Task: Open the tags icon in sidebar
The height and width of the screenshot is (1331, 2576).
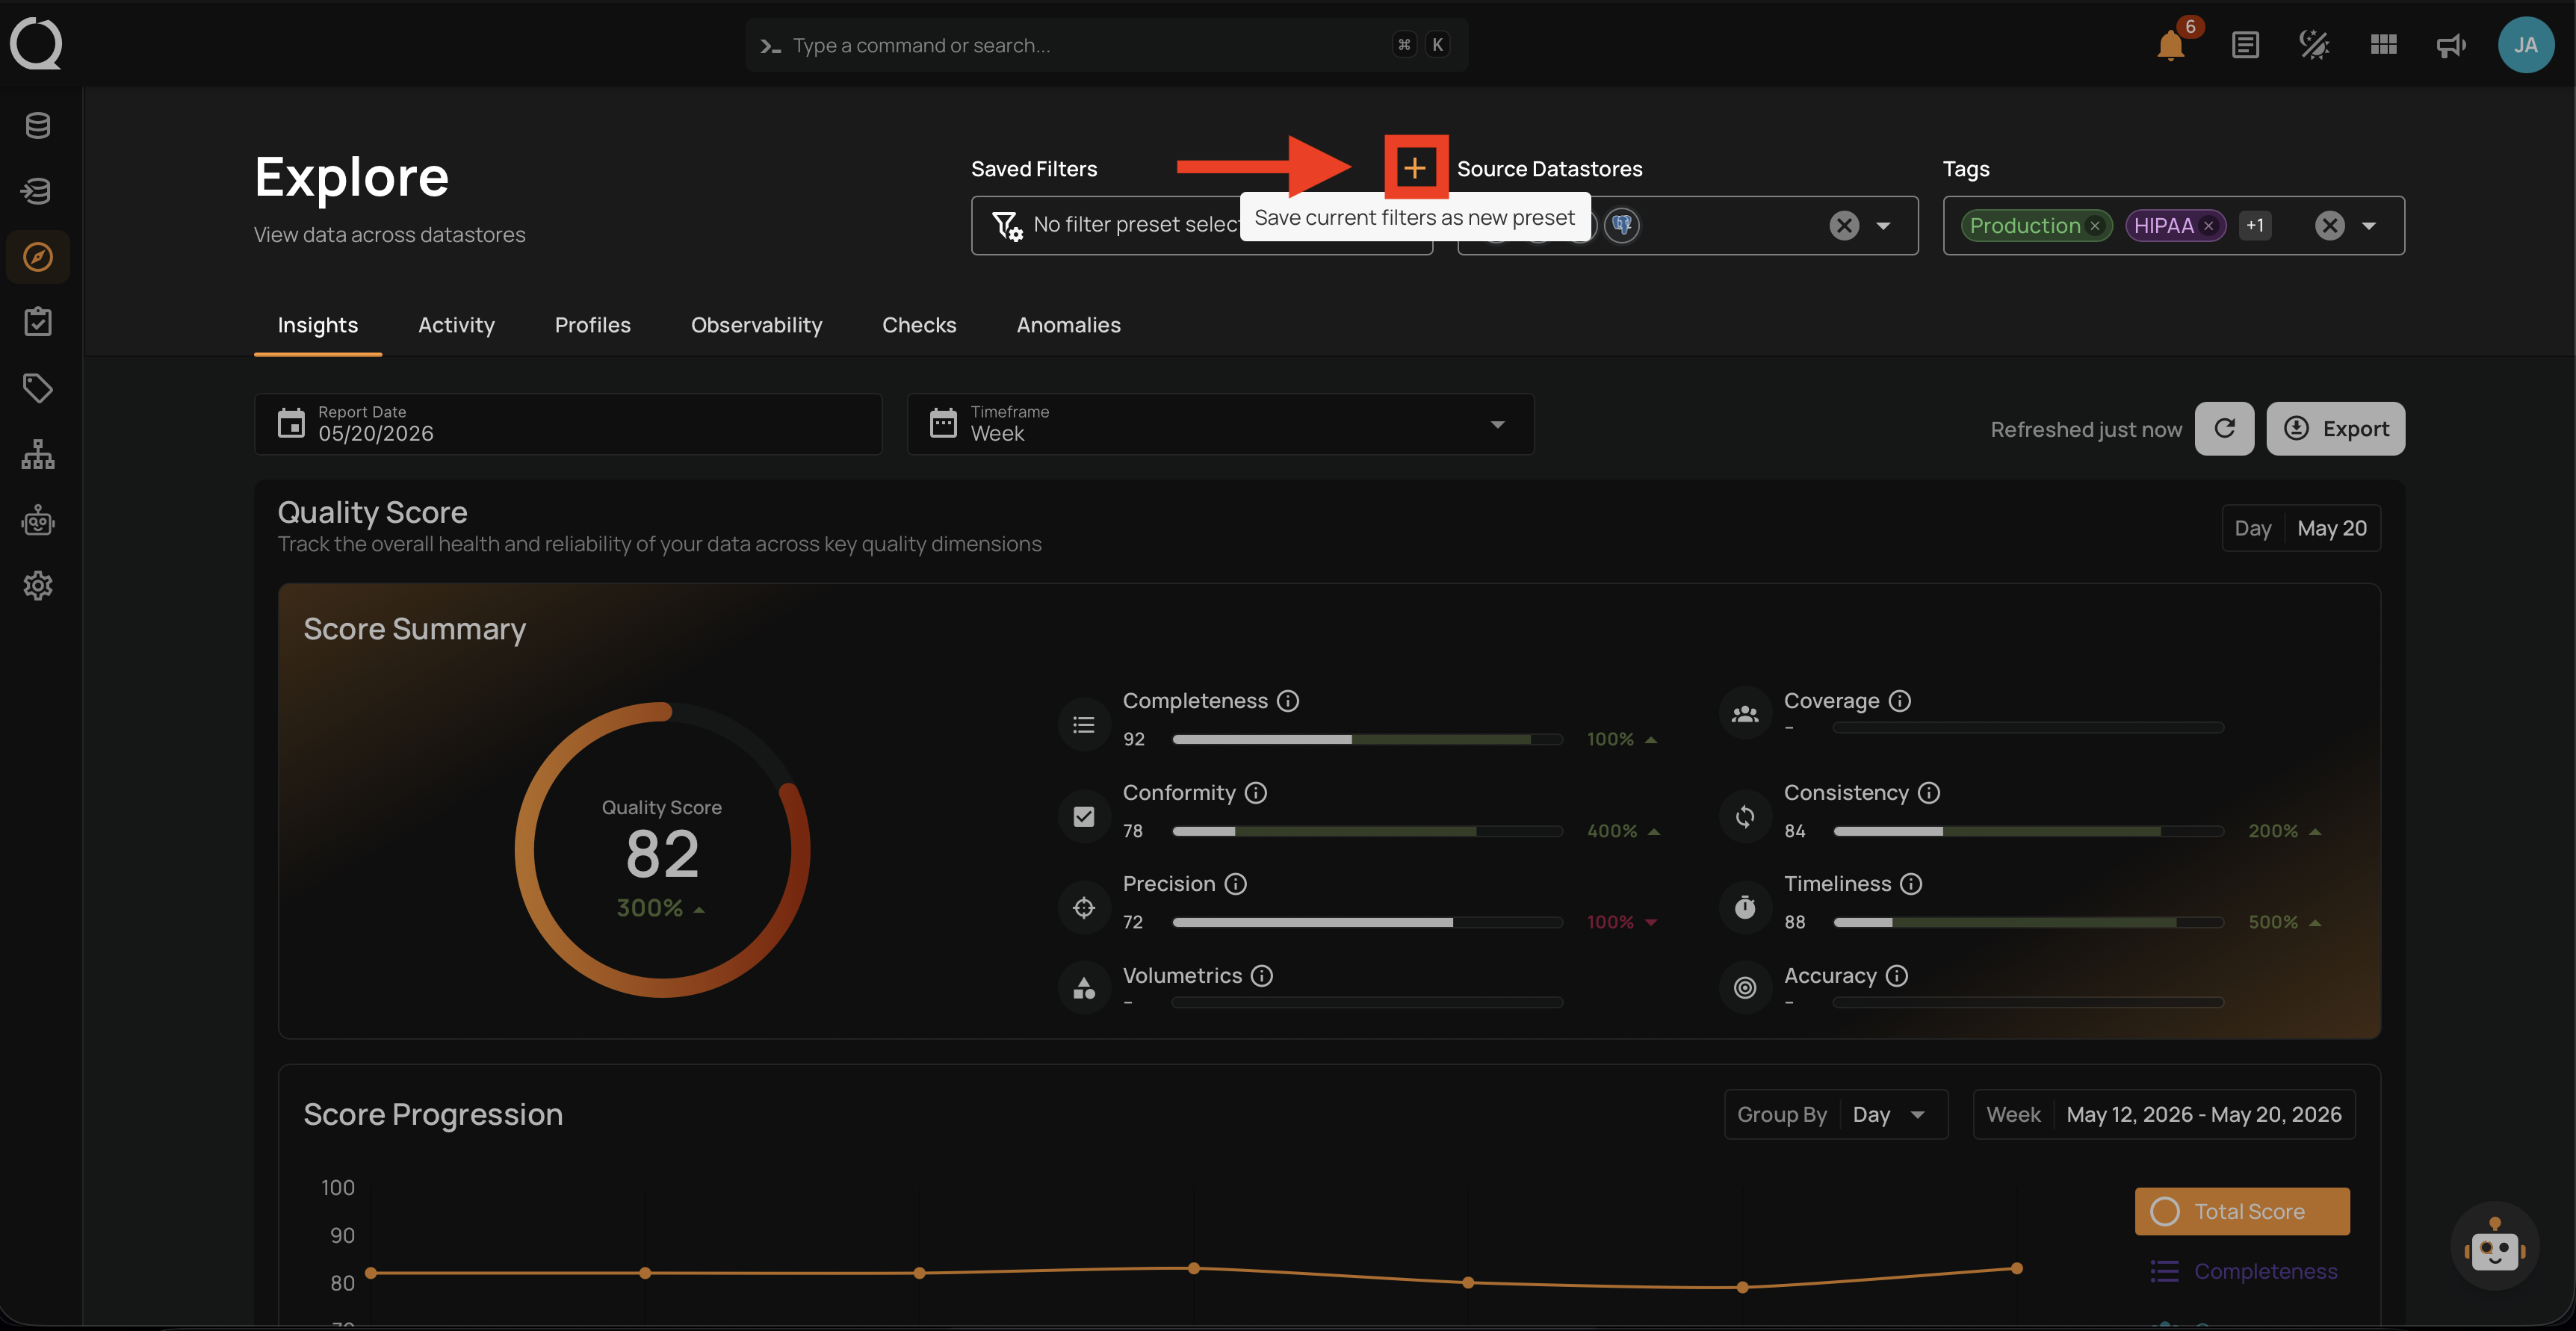Action: pyautogui.click(x=38, y=388)
